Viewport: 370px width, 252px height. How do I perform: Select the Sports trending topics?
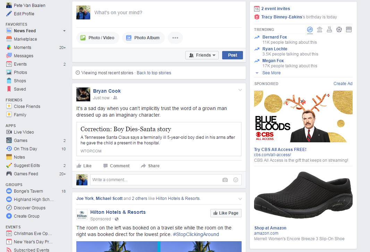coord(339,30)
